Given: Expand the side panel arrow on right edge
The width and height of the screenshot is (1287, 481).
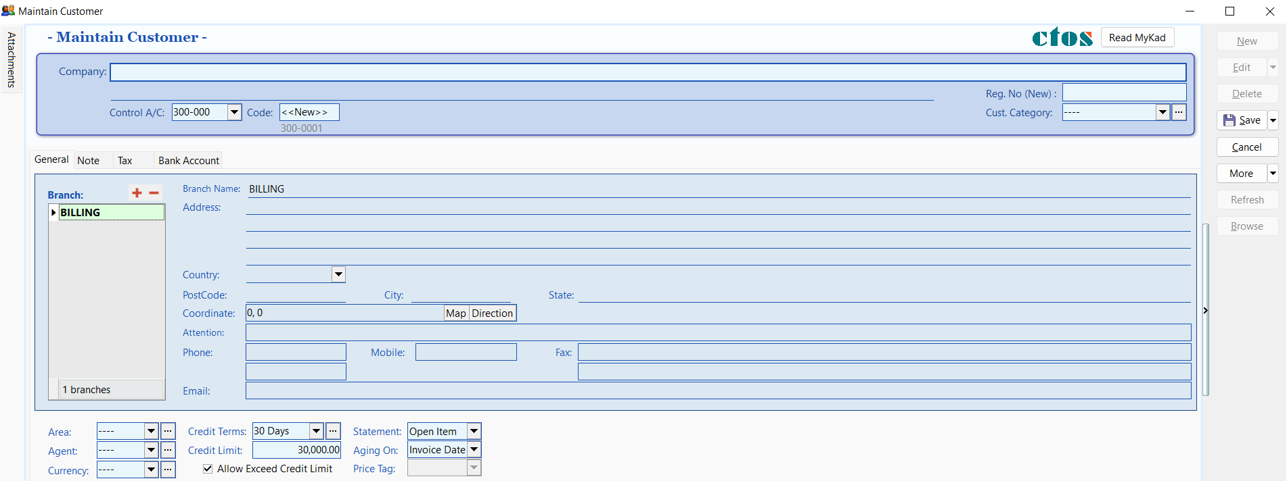Looking at the screenshot, I should click(x=1205, y=311).
